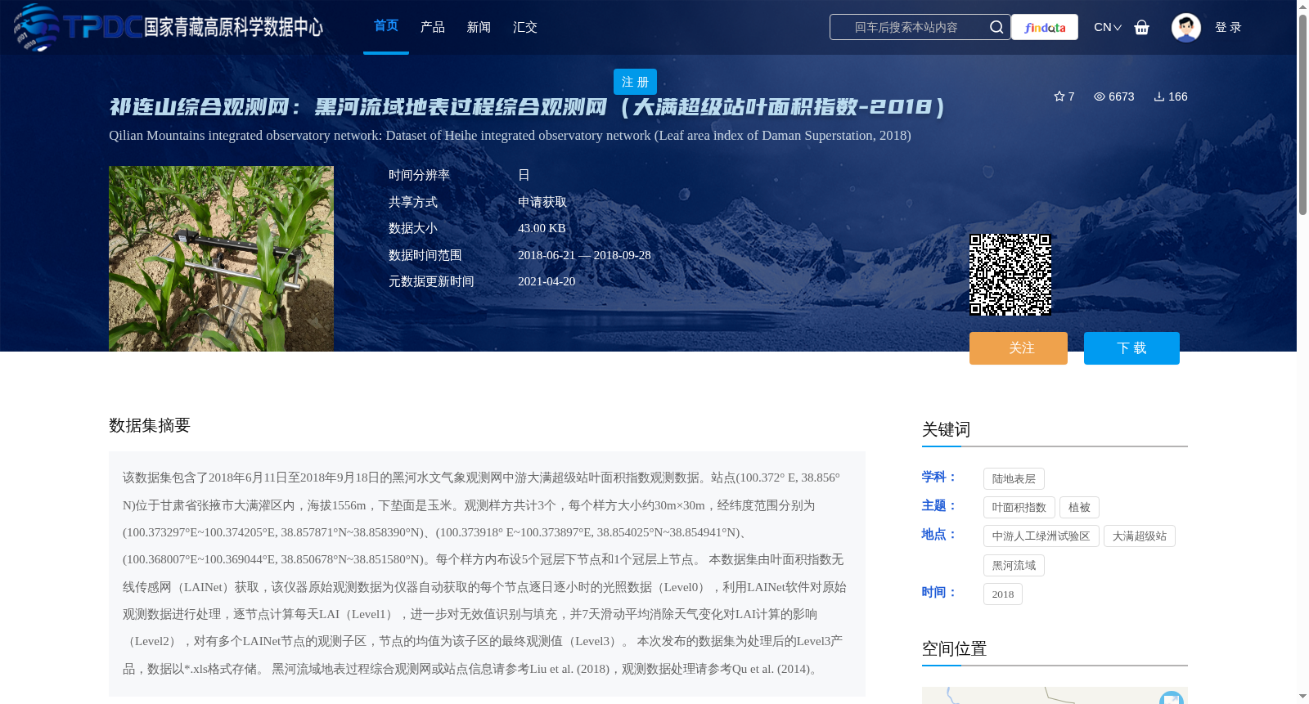Open the corn field dataset thumbnail

(x=221, y=258)
